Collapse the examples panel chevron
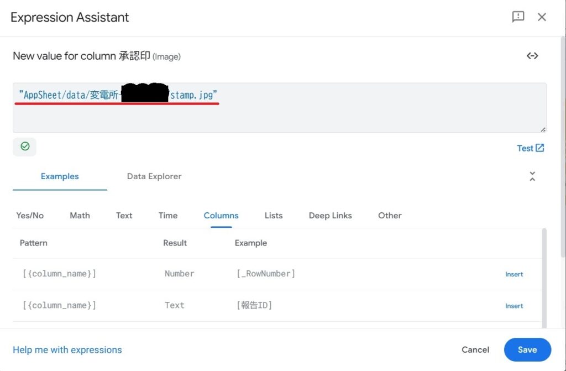566x371 pixels. tap(532, 176)
